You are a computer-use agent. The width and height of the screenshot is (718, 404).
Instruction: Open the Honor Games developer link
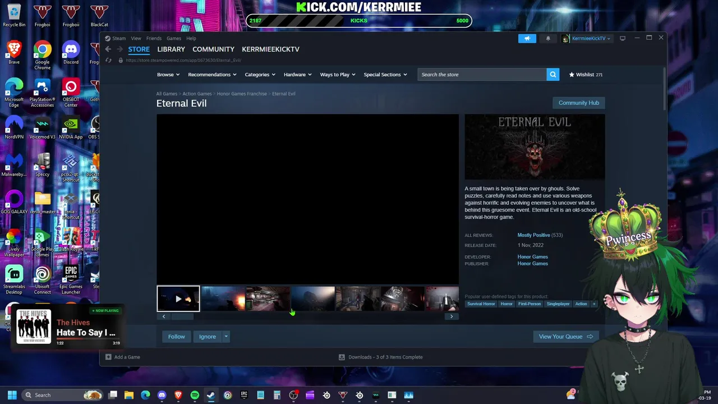pyautogui.click(x=532, y=257)
